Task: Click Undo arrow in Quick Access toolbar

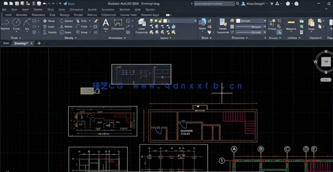Action: (x=44, y=4)
